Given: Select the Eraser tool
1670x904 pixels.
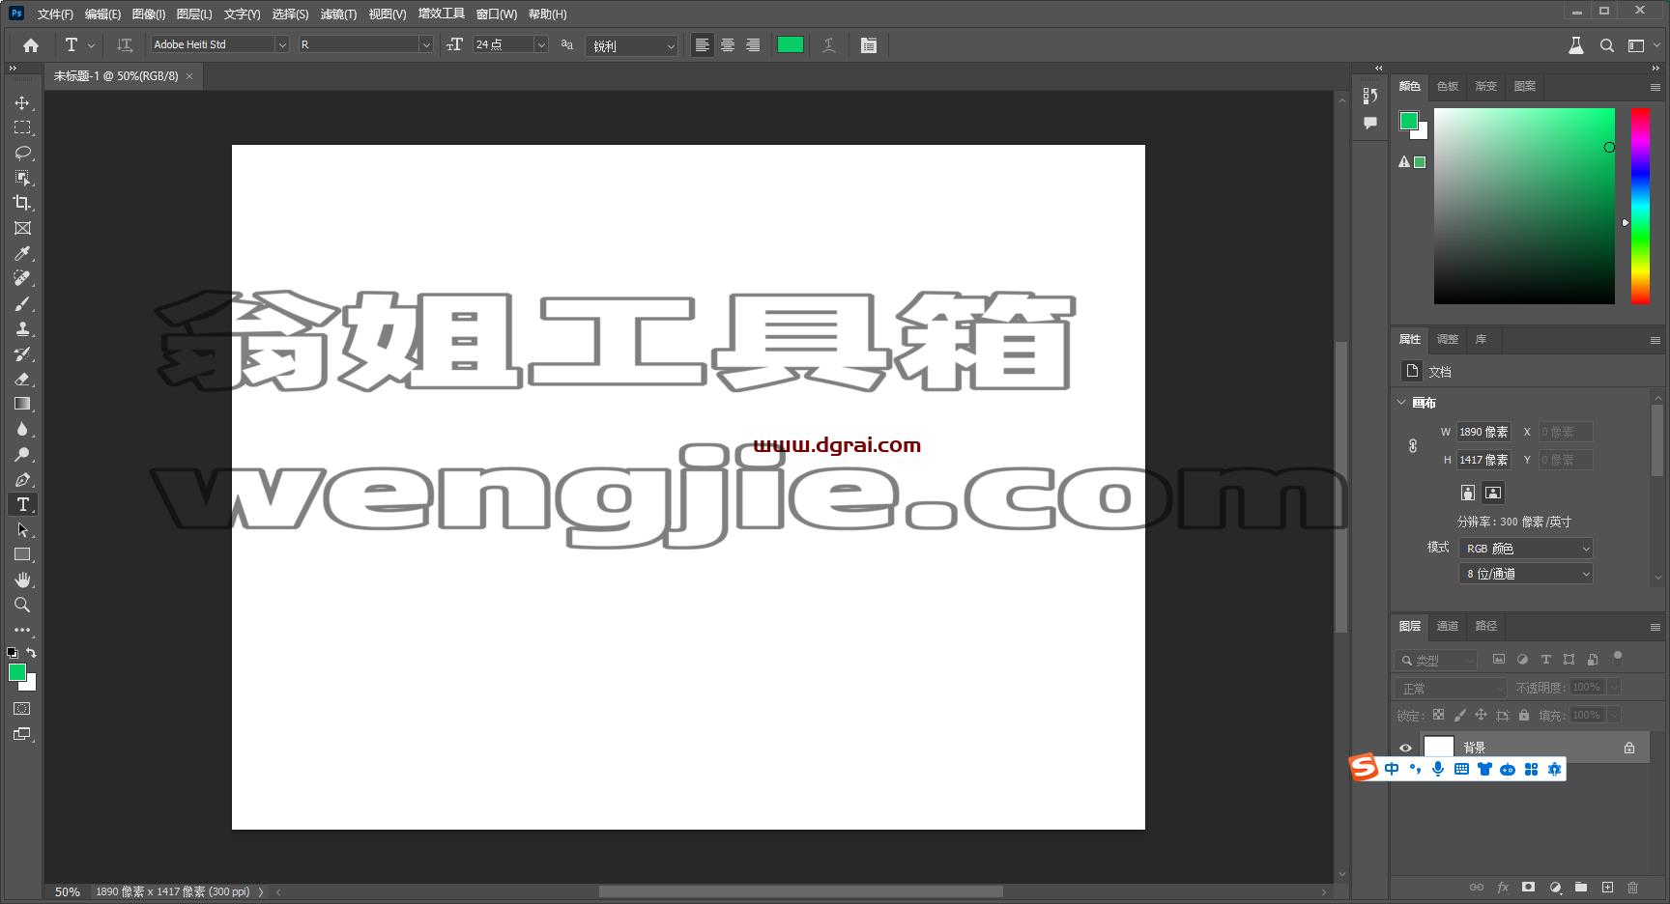Looking at the screenshot, I should click(22, 379).
